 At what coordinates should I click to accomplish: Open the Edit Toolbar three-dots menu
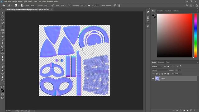pos(2,84)
